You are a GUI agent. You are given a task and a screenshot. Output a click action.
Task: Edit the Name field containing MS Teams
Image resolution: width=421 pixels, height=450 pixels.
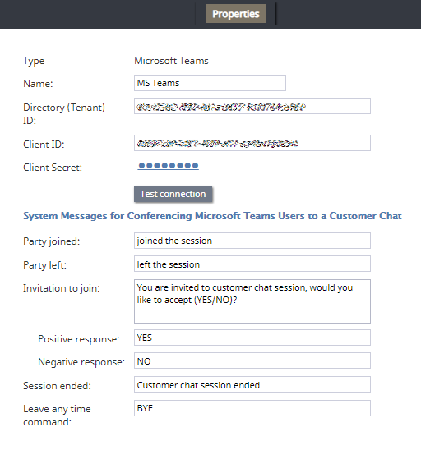tap(210, 83)
